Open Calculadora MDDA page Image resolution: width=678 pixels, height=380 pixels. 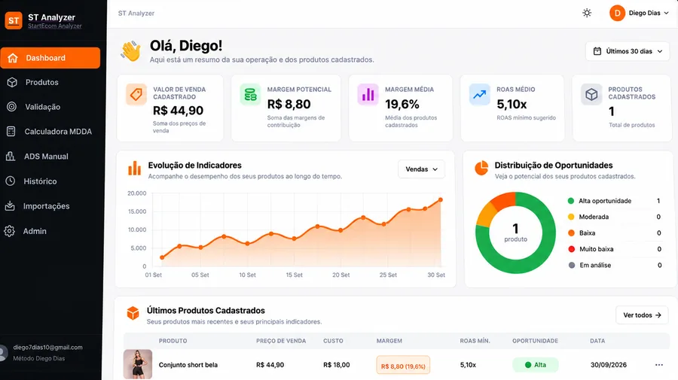coord(58,131)
